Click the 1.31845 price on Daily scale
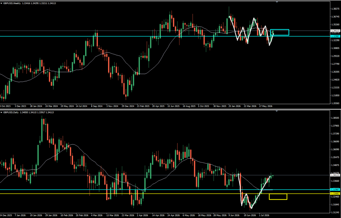341x218 pixels. 335,204
